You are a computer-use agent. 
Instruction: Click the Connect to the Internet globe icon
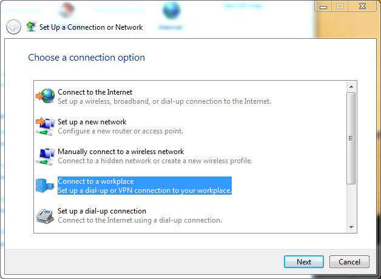pyautogui.click(x=46, y=96)
